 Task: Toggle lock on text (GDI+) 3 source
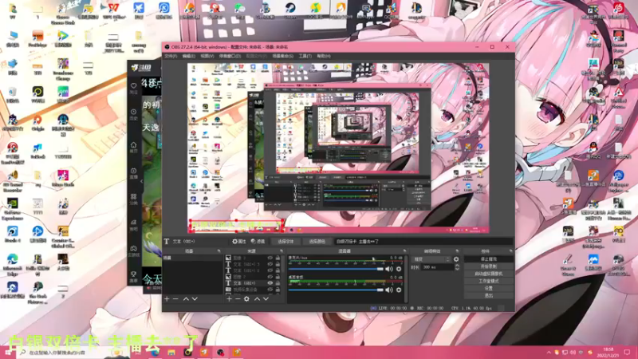(278, 264)
